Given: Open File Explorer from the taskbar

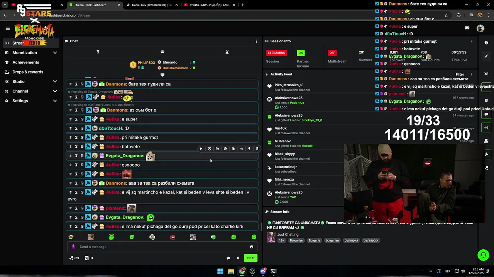Looking at the screenshot, I should point(231,271).
